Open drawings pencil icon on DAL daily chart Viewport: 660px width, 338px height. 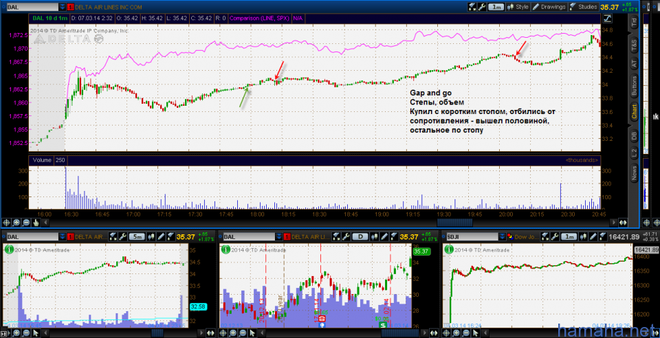[384, 237]
